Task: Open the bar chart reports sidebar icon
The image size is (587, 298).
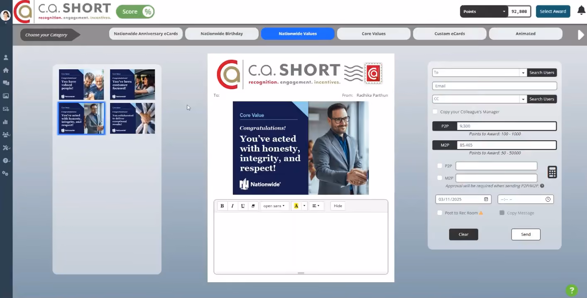Action: pos(6,122)
